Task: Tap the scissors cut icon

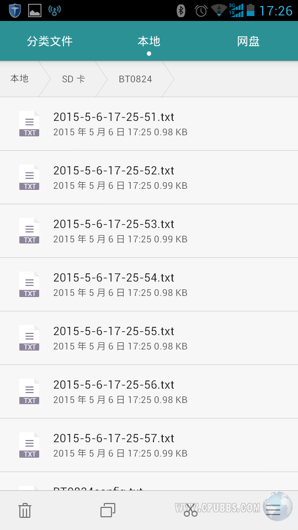Action: pyautogui.click(x=190, y=510)
